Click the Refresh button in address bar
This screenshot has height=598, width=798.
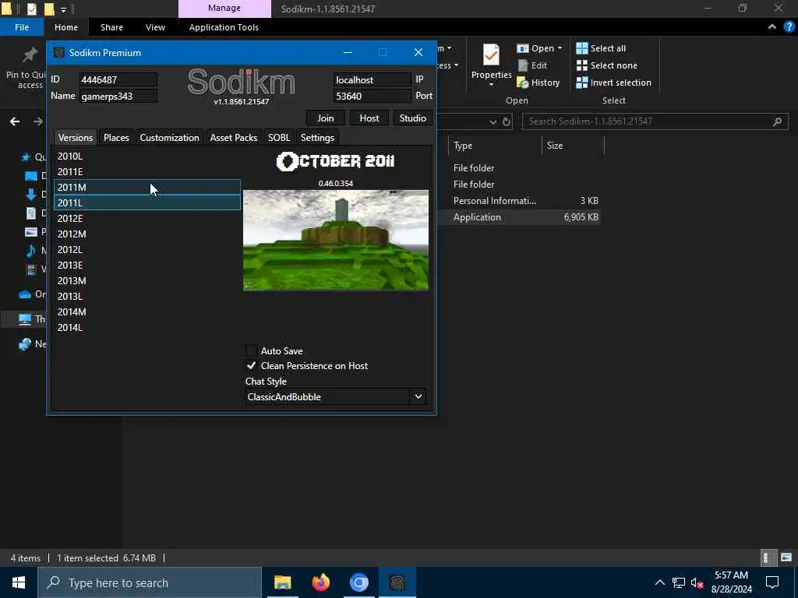coord(507,121)
